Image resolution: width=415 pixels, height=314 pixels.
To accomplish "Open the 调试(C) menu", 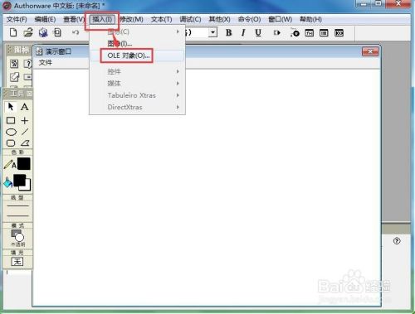I will tap(190, 19).
